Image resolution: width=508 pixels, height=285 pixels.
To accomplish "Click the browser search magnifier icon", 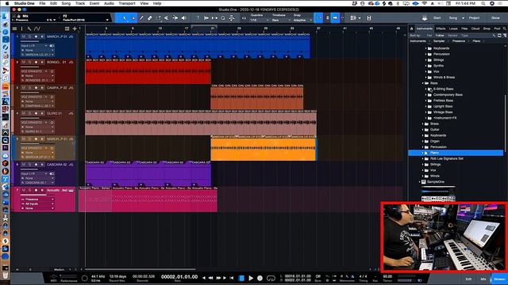I will pyautogui.click(x=505, y=28).
